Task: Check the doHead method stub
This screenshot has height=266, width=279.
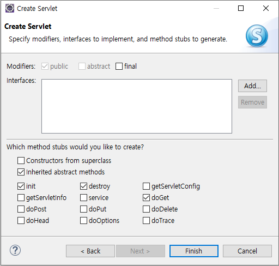Action: (21, 221)
